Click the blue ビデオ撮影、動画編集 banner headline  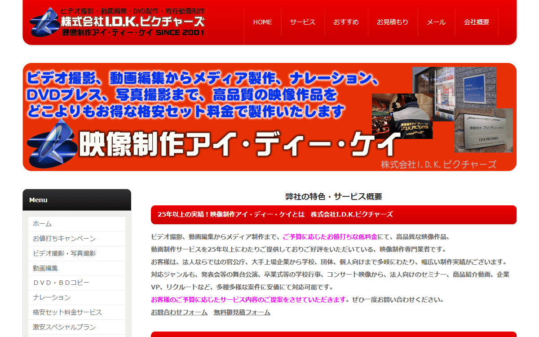(203, 94)
